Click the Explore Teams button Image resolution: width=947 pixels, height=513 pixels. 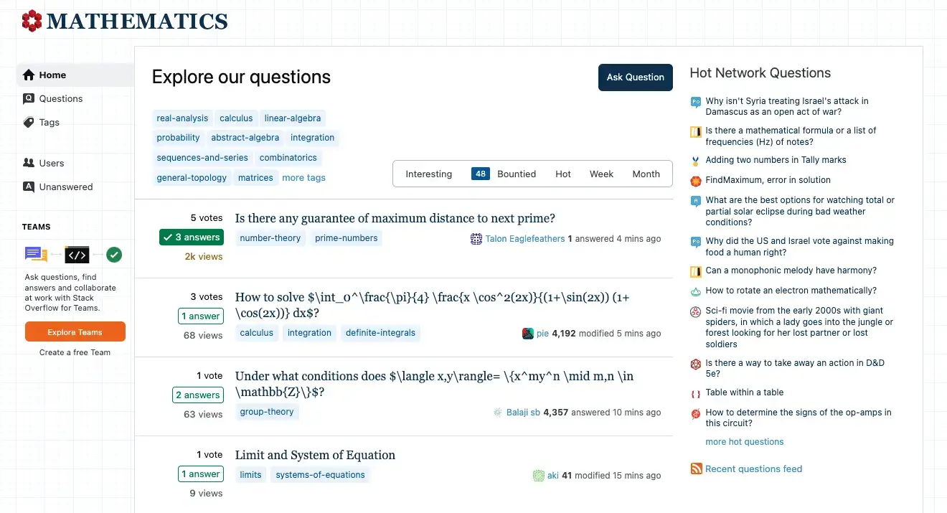[x=75, y=332]
